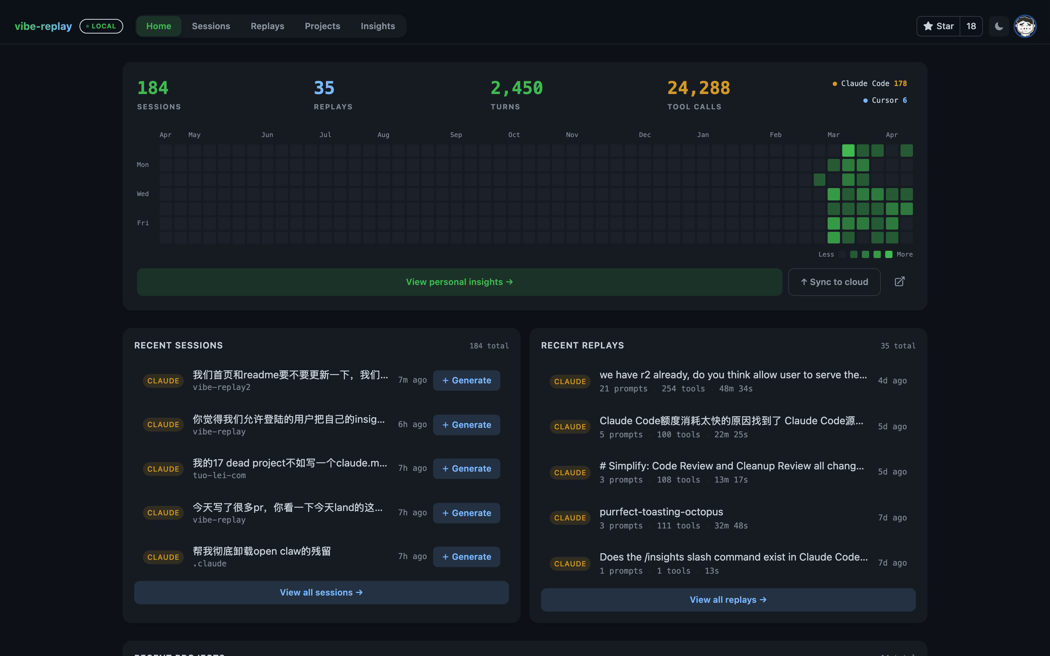This screenshot has height=656, width=1050.
Task: Open external link icon beside Sync to cloud
Action: click(x=899, y=282)
